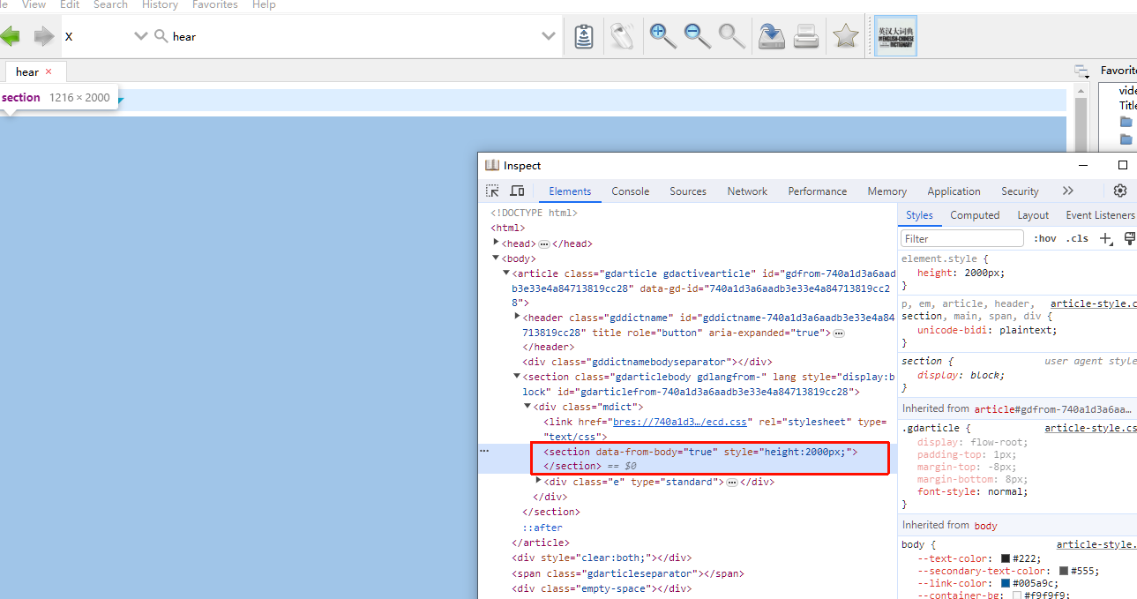
Task: Toggle the :hov element state panel
Action: (x=1045, y=238)
